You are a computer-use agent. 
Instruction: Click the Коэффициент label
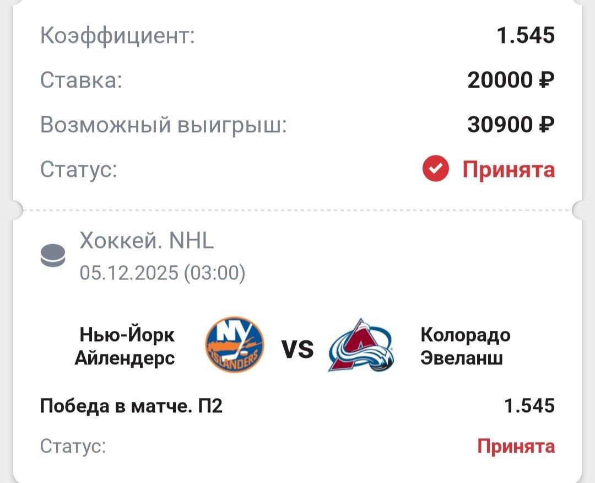pos(117,37)
